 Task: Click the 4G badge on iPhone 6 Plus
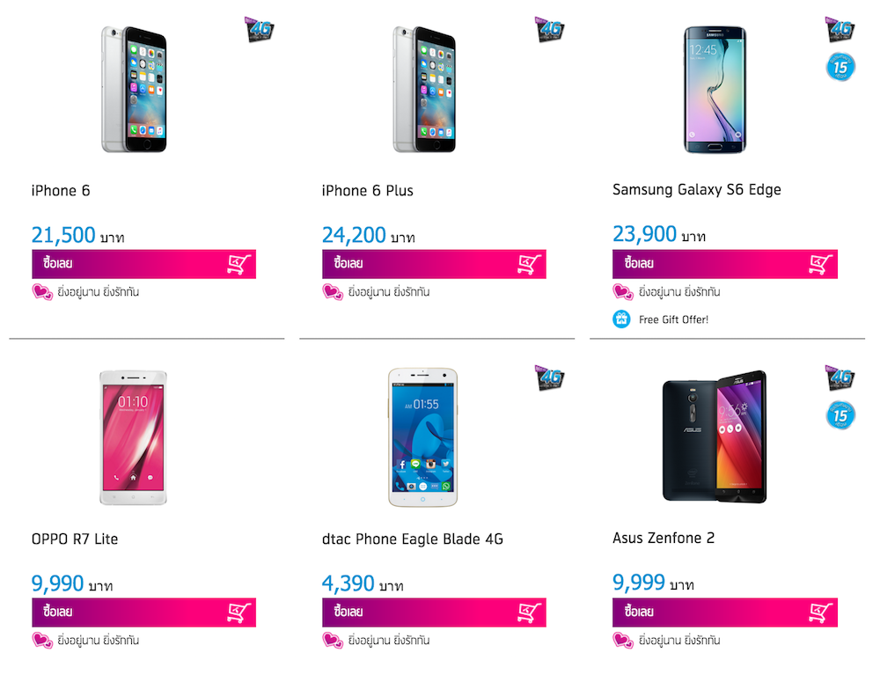(x=549, y=30)
